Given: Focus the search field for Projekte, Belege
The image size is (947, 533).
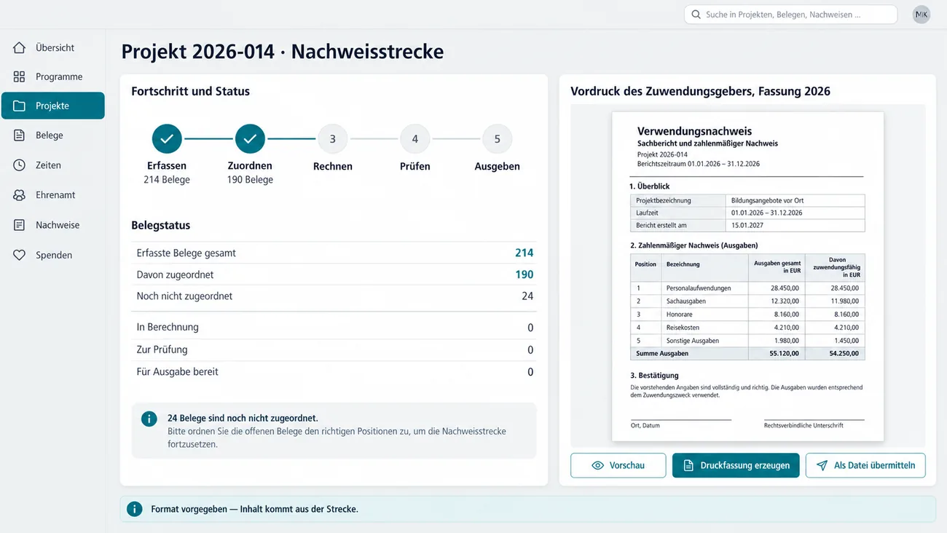Looking at the screenshot, I should (x=790, y=15).
